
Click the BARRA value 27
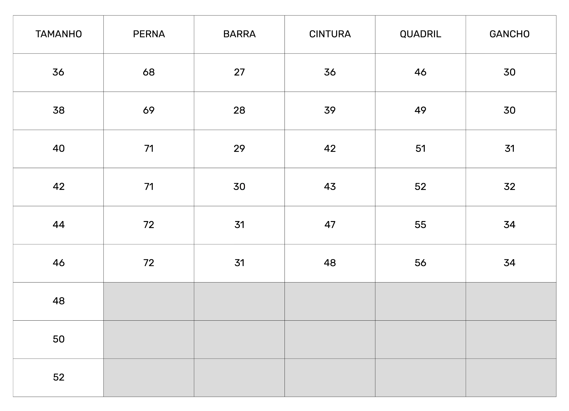[x=240, y=72]
